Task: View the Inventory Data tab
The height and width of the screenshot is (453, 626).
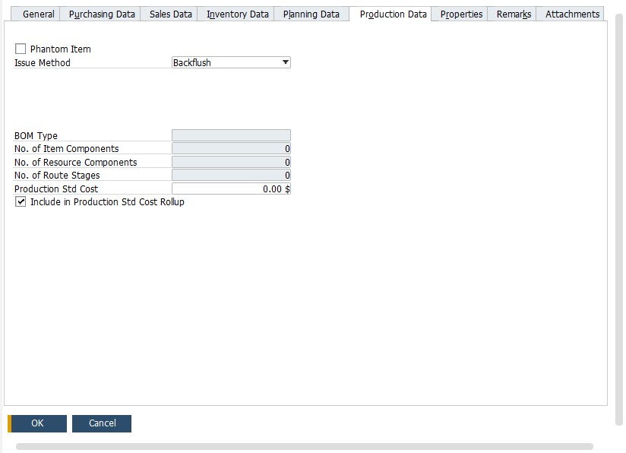Action: (236, 14)
